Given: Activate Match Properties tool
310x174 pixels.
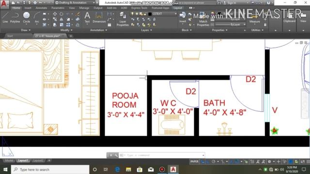Looking at the screenshot, I should (203, 19).
